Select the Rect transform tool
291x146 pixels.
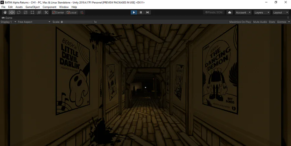coord(32,12)
